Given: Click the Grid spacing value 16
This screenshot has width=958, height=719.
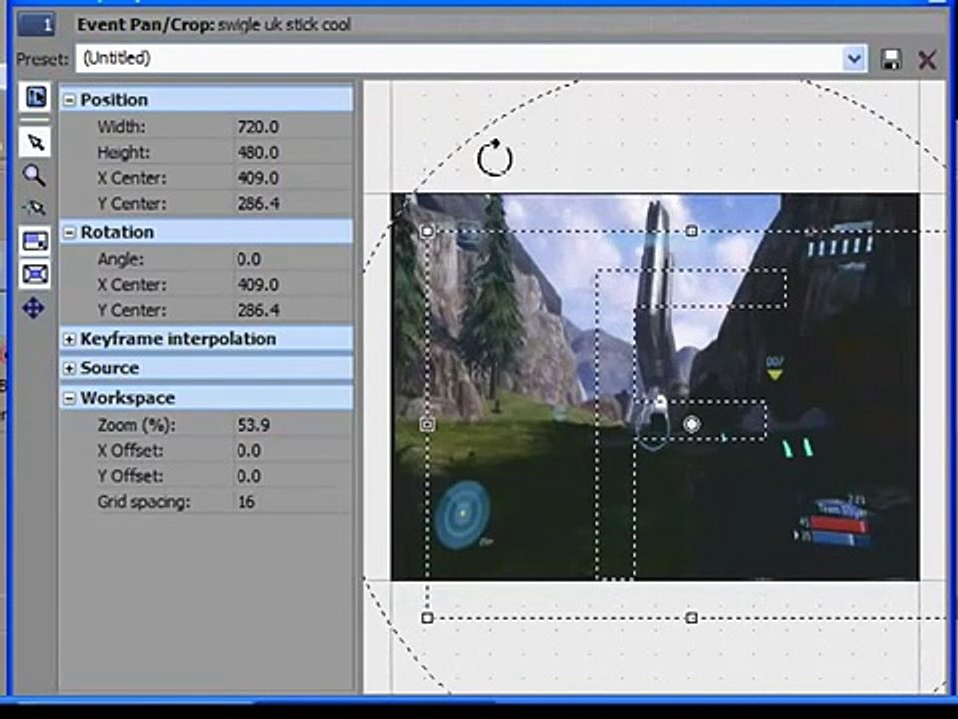Looking at the screenshot, I should (x=246, y=502).
